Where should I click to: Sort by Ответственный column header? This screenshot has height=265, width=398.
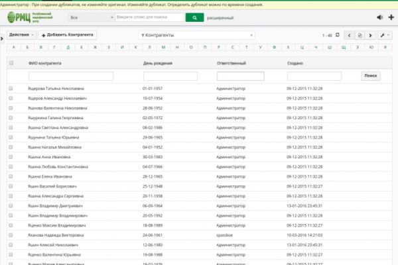232,63
